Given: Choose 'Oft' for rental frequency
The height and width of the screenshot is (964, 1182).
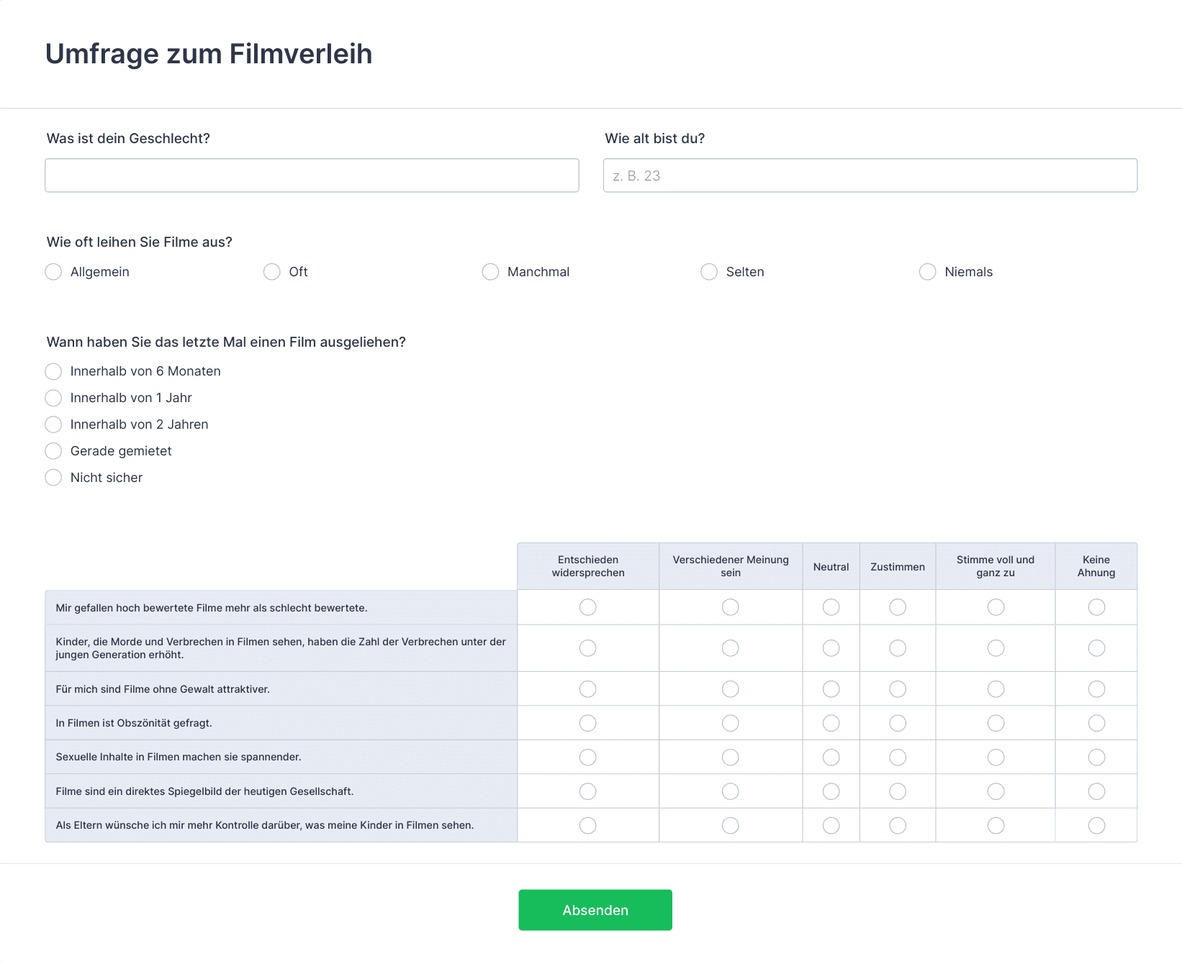Looking at the screenshot, I should click(271, 272).
